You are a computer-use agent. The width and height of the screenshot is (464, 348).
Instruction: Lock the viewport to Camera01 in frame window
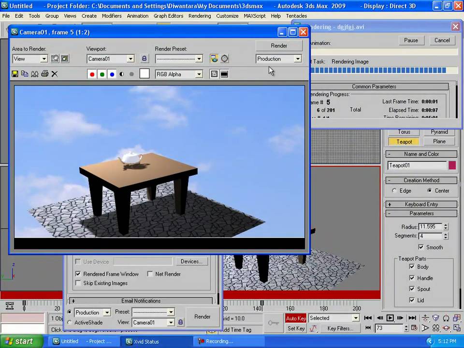click(x=144, y=58)
